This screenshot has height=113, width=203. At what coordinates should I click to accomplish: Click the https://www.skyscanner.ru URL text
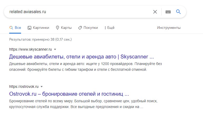point(31,49)
